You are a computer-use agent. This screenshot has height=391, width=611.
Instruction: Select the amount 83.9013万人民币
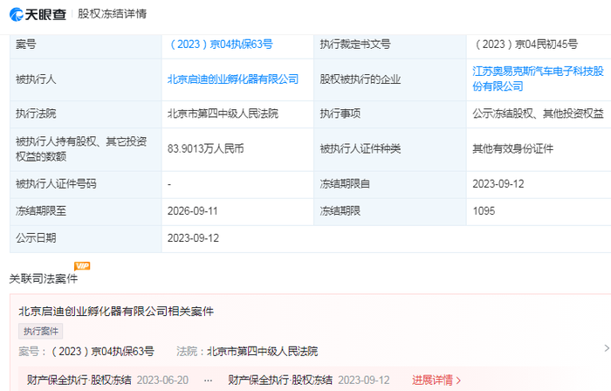(206, 148)
